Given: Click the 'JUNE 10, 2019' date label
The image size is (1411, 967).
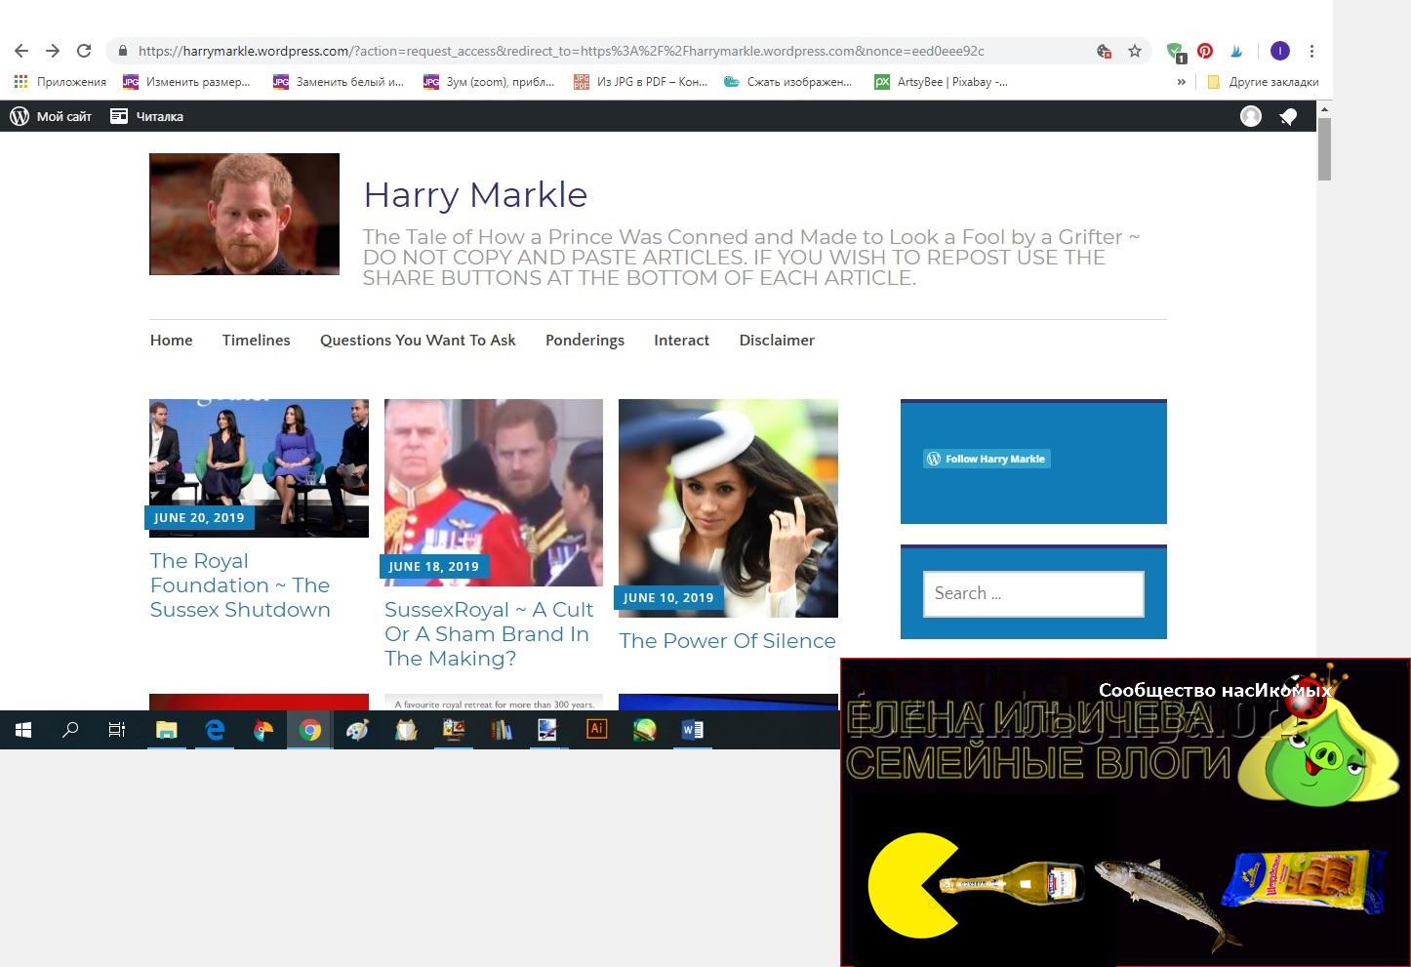Looking at the screenshot, I should pyautogui.click(x=668, y=598).
